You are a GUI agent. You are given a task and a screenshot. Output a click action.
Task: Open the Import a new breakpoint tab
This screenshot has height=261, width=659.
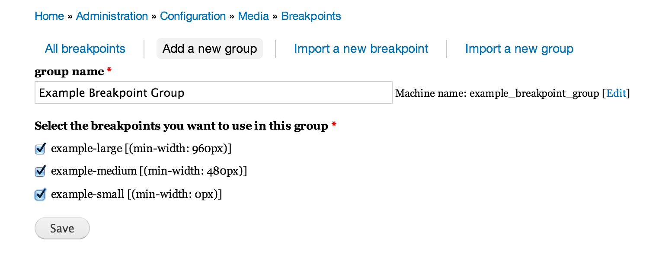(361, 49)
